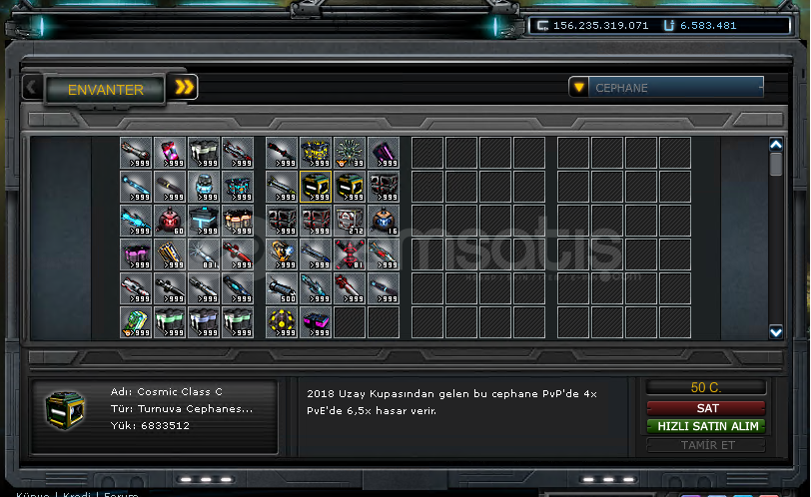
Task: Open the CEPHANE category dropdown
Action: [666, 87]
